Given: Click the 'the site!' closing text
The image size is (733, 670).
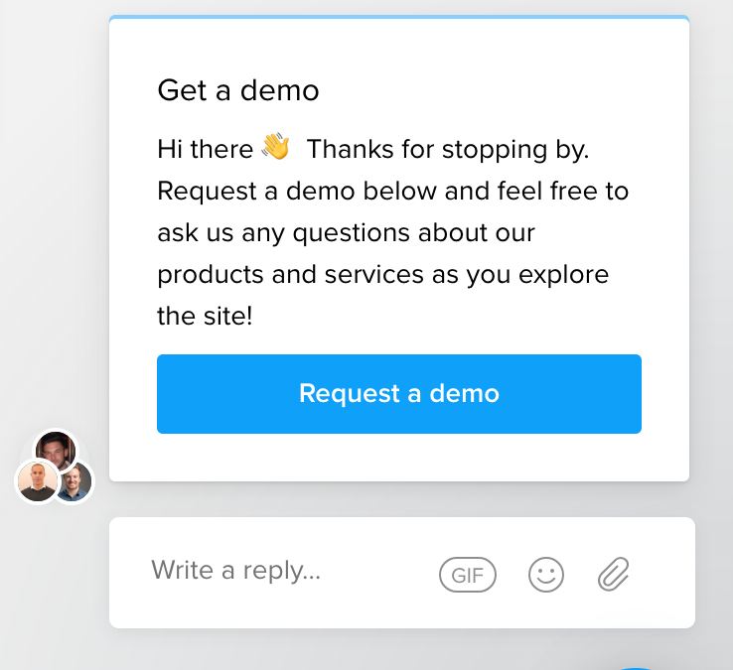Looking at the screenshot, I should click(205, 316).
